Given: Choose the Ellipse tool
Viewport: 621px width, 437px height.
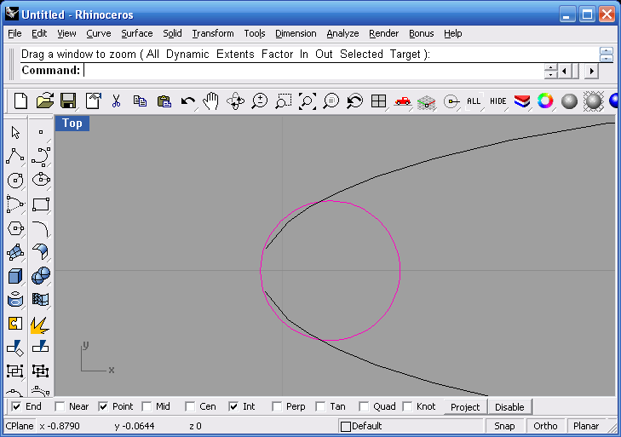Looking at the screenshot, I should [x=41, y=180].
